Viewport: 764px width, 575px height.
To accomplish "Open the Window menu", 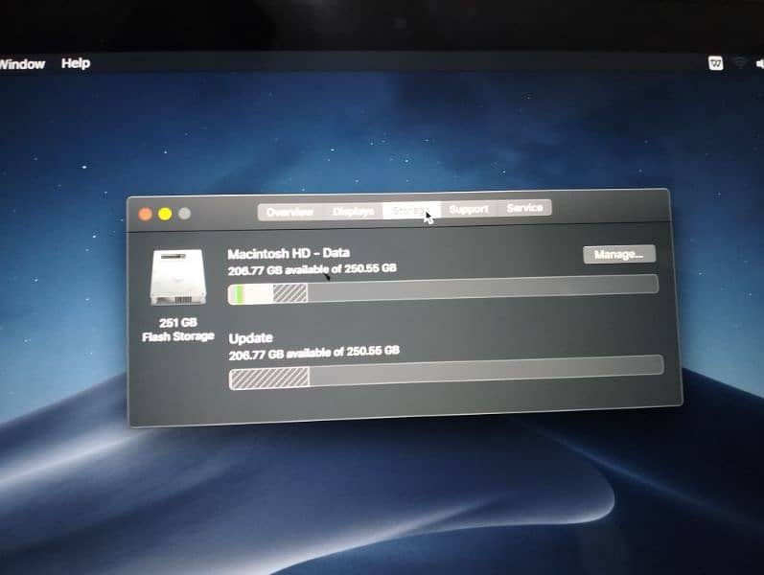I will coord(22,64).
